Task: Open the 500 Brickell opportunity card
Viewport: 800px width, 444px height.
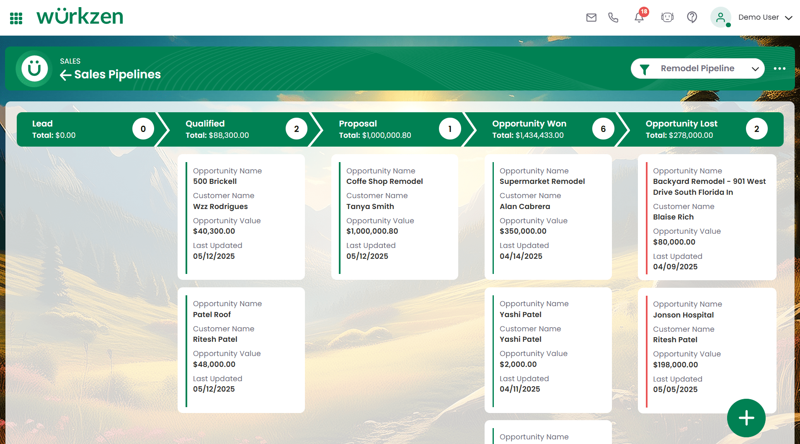Action: point(241,217)
